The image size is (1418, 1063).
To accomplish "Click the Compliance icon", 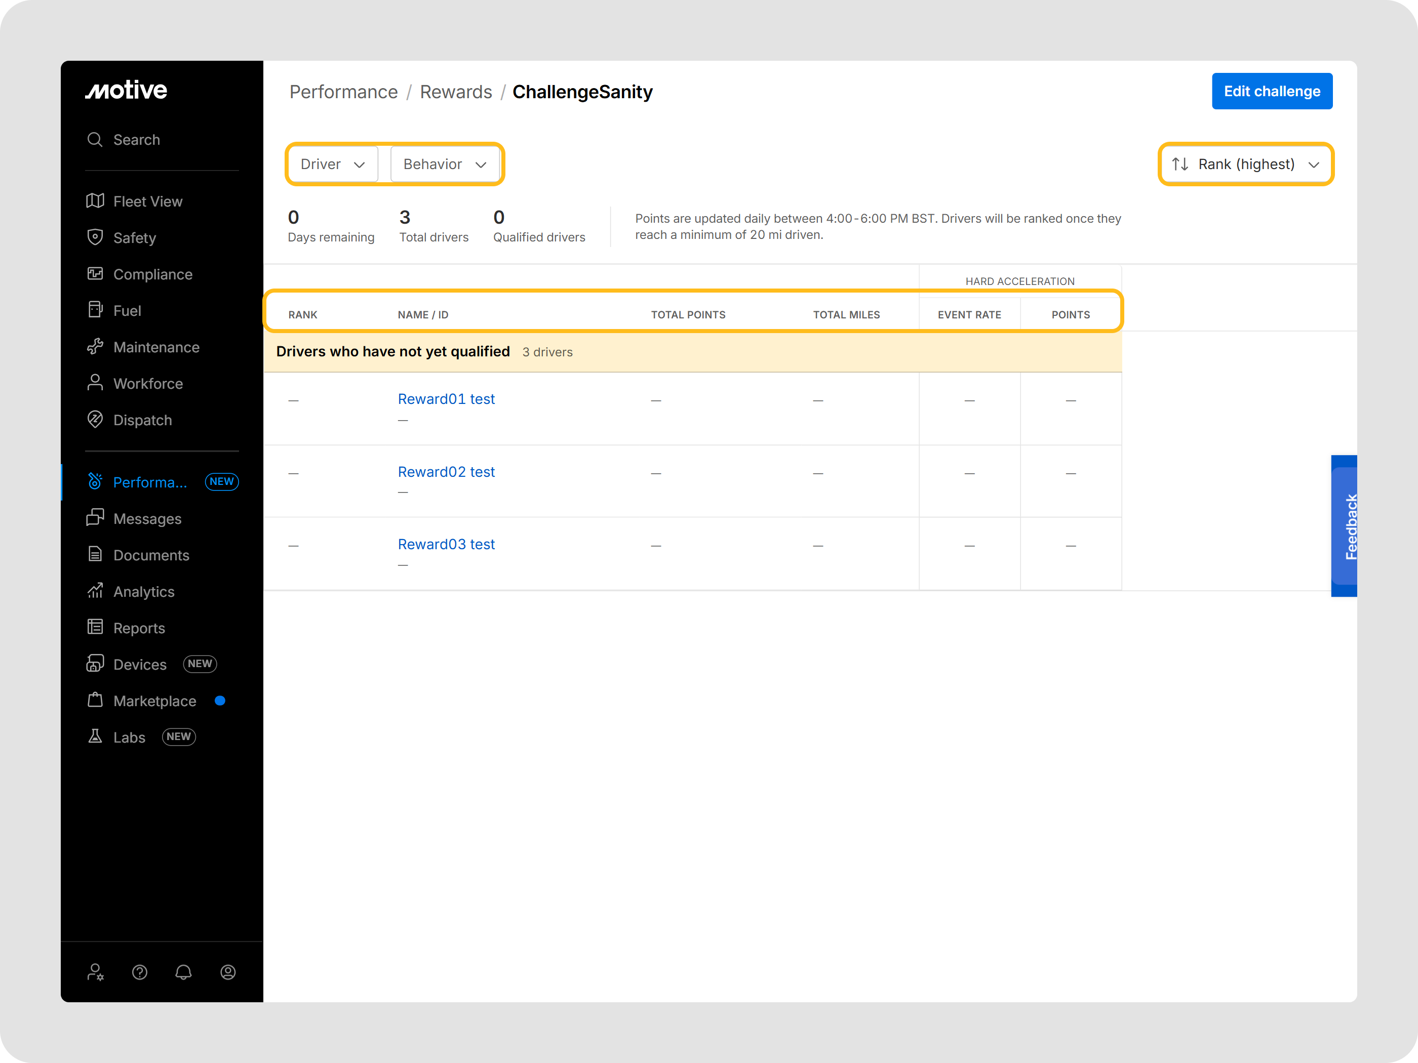I will (x=95, y=274).
